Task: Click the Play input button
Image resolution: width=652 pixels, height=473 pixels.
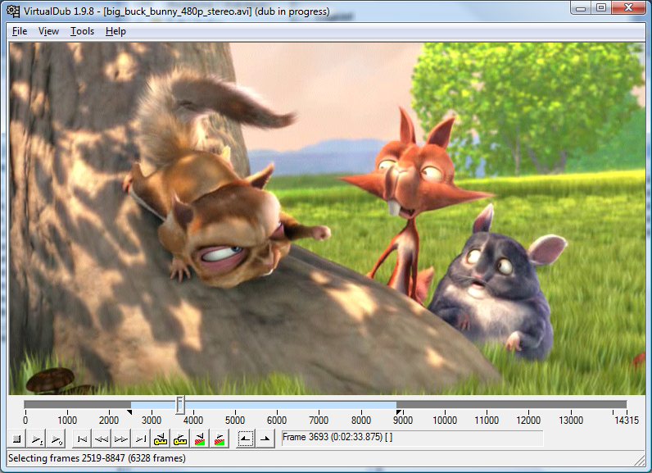Action: tap(37, 439)
